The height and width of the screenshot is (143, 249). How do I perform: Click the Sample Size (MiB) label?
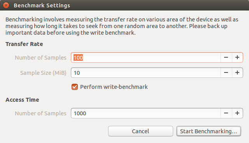coord(43,73)
